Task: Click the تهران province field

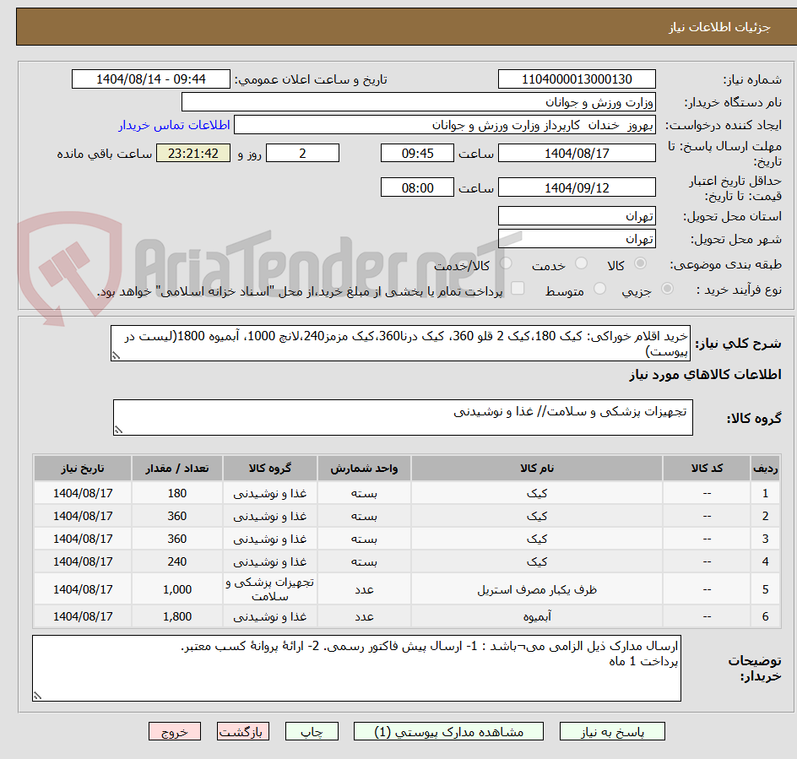Action: (577, 215)
